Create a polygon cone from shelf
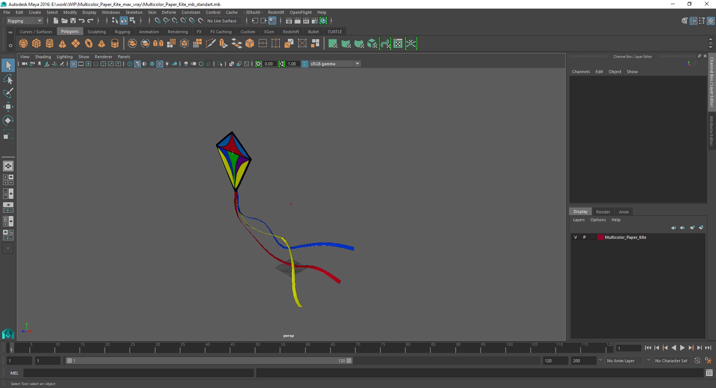Screen dimensions: 716x388 63,44
